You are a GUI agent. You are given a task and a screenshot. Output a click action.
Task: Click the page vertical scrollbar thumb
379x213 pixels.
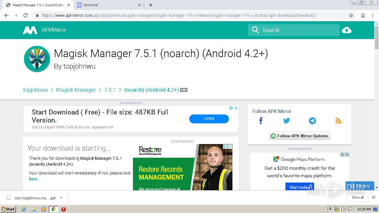pos(377,37)
